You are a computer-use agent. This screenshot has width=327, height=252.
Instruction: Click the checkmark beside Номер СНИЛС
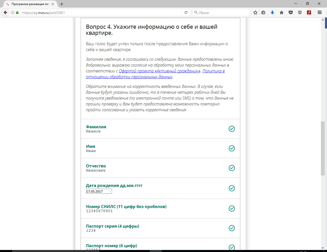(x=232, y=209)
